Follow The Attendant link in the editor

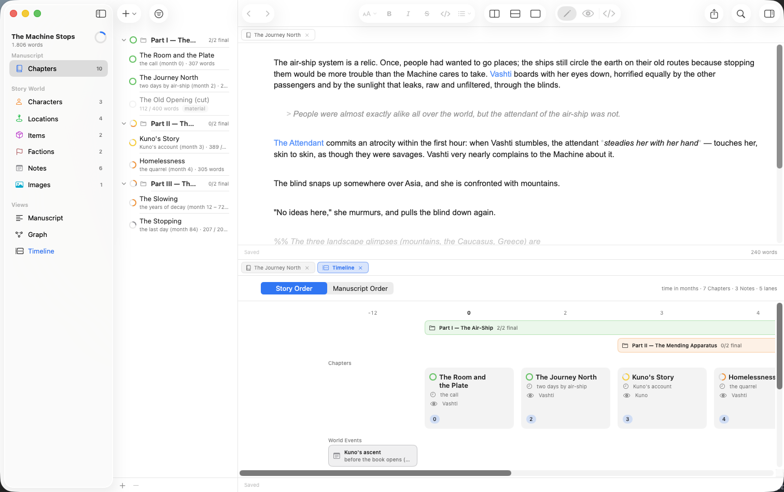pyautogui.click(x=299, y=143)
